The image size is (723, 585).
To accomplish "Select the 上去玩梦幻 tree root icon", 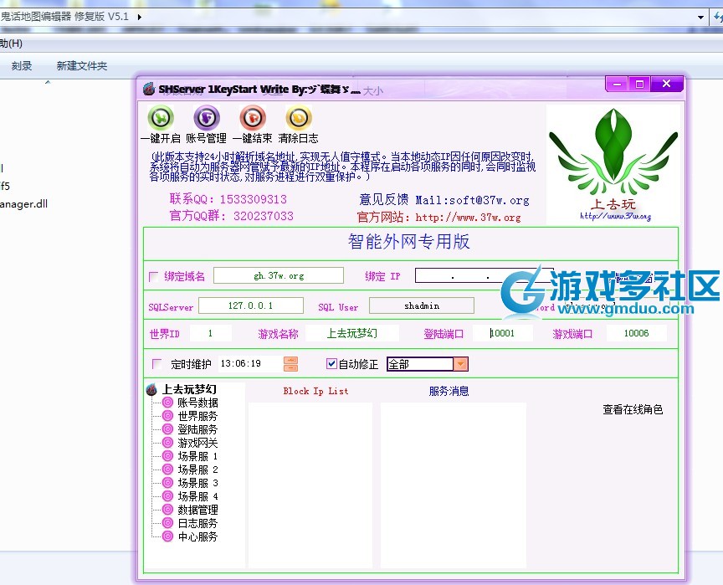I will pyautogui.click(x=151, y=389).
